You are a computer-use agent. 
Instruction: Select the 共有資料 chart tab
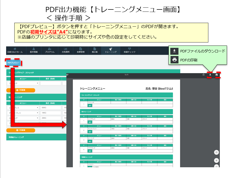pos(65,50)
